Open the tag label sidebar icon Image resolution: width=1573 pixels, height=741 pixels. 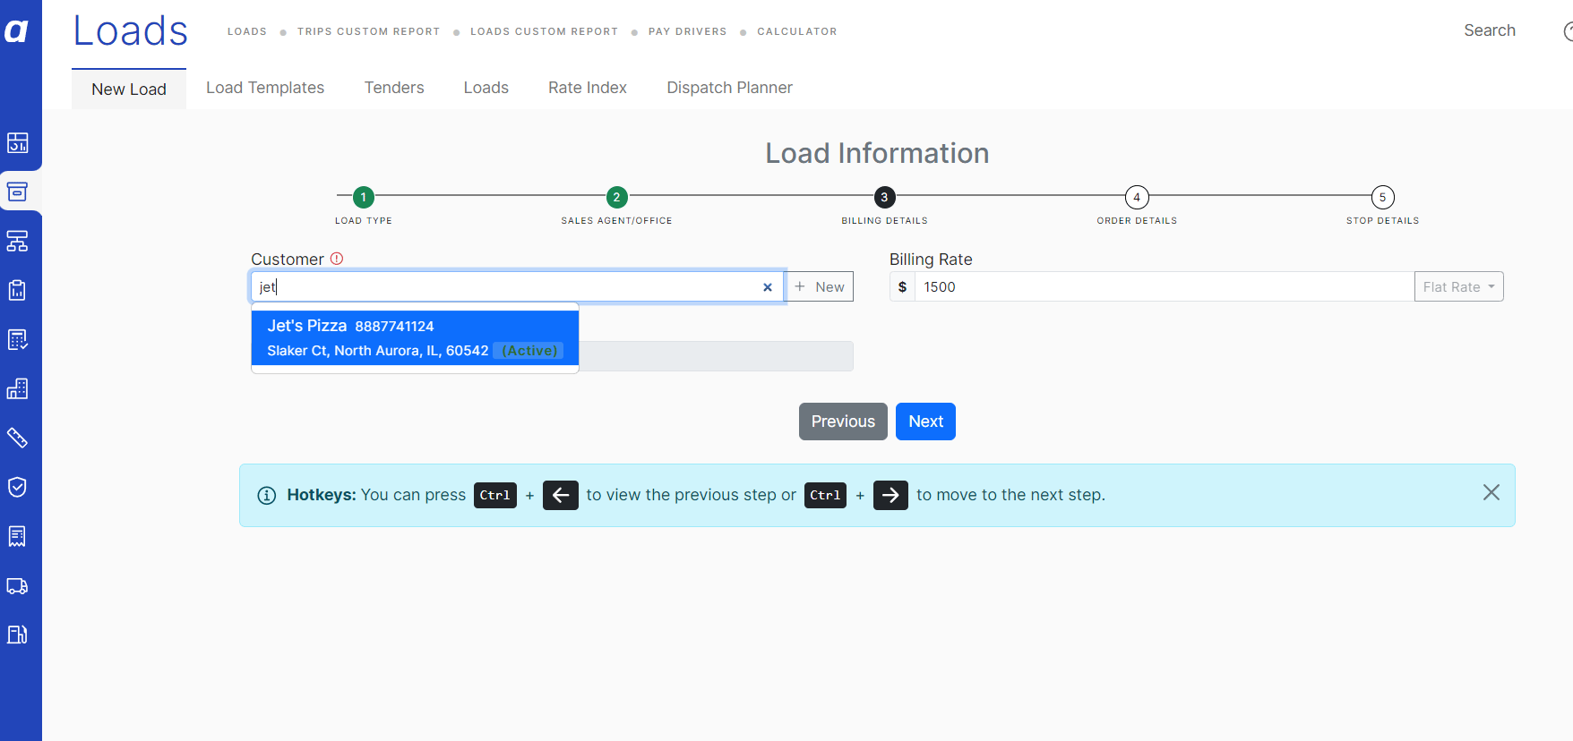coord(17,438)
